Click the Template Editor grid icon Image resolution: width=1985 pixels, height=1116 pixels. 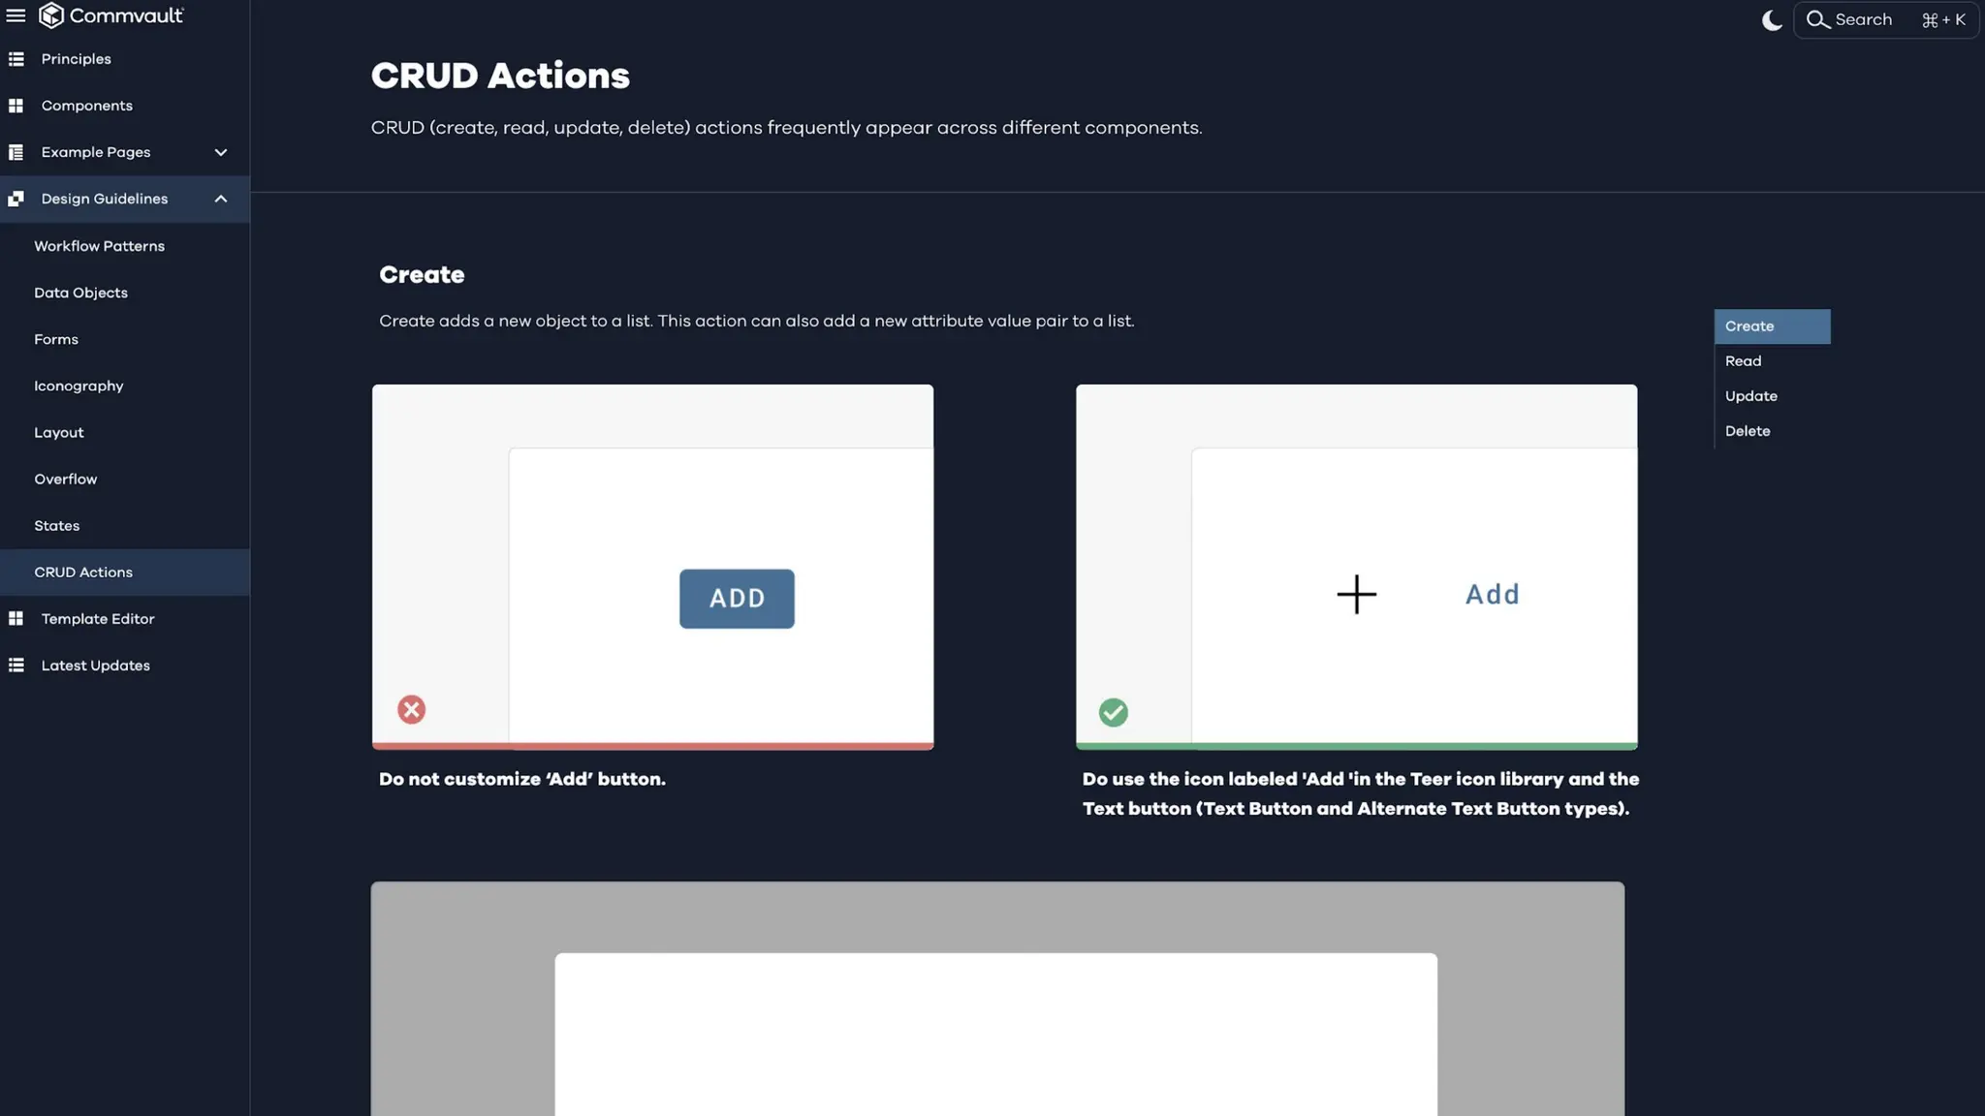click(x=16, y=619)
